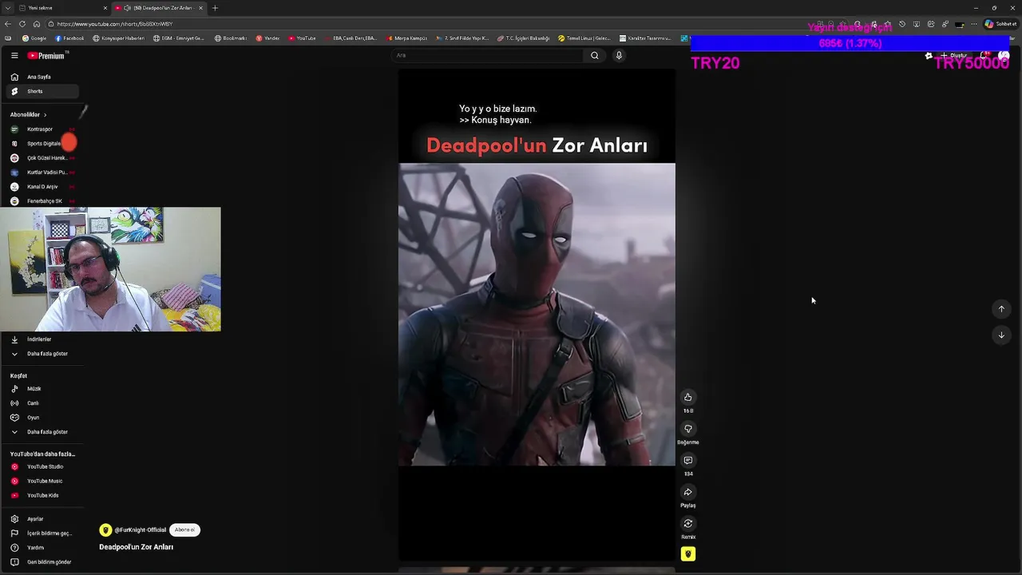Open the YouTube hamburger guide menu
Viewport: 1022px width, 575px height.
(x=14, y=55)
